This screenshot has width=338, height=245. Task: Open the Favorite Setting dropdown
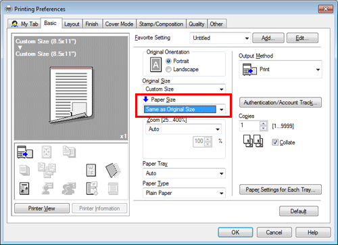point(220,38)
